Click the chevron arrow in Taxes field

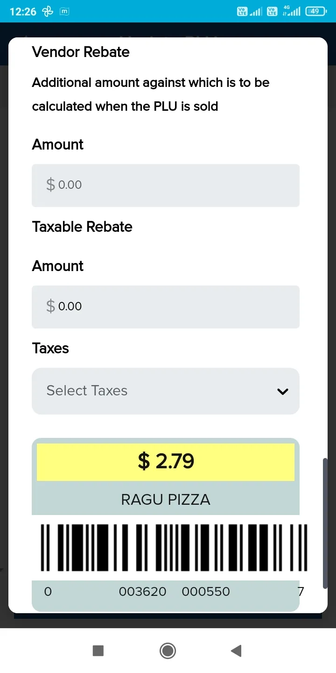[283, 391]
